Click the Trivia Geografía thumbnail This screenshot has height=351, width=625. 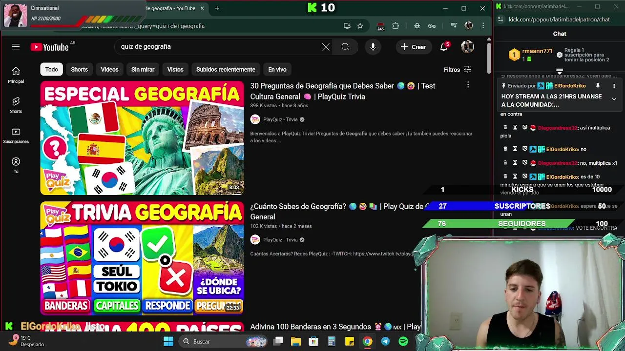pos(142,258)
